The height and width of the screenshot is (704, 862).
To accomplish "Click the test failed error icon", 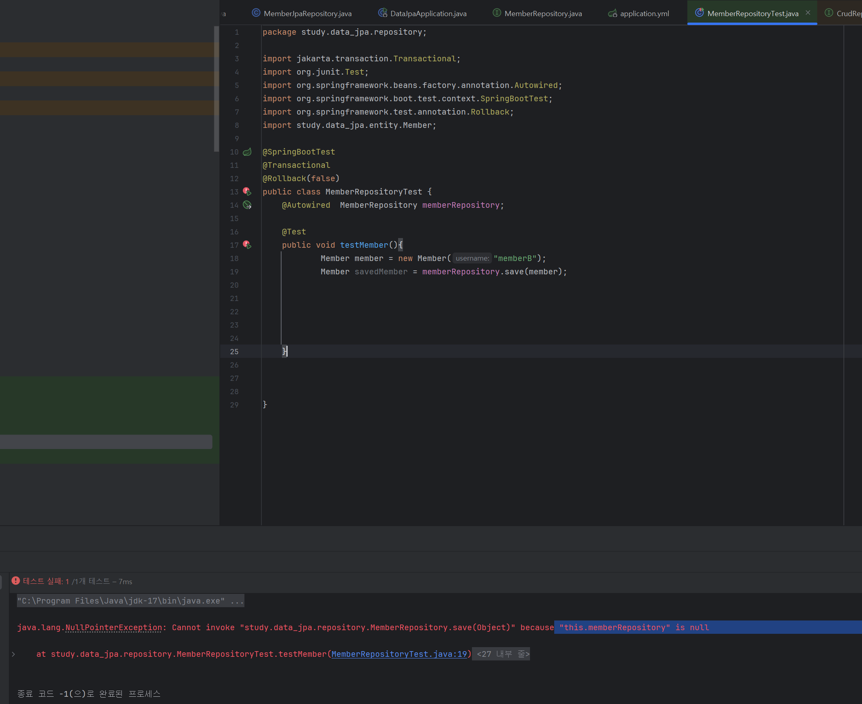I will 16,581.
